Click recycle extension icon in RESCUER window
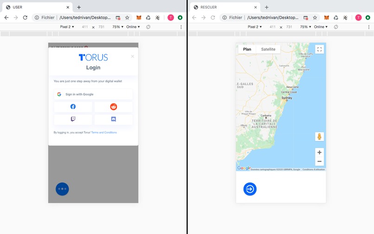Image resolution: width=374 pixels, height=234 pixels. 336,18
